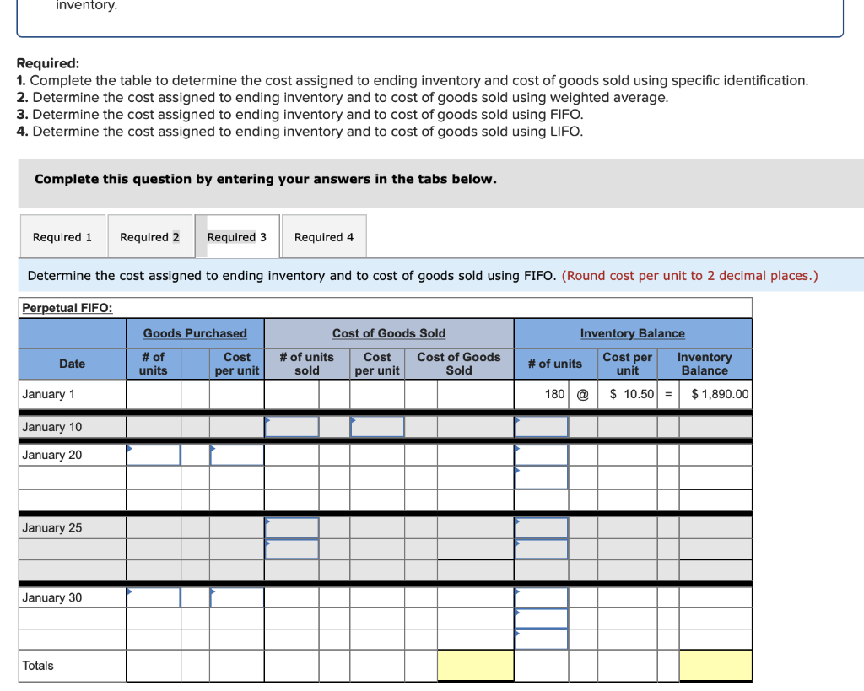
Task: Click the Inventory Balance group header
Action: point(633,333)
